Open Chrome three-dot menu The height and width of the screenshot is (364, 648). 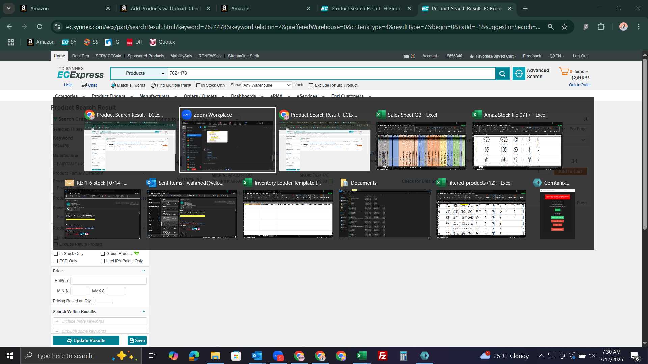pos(639,27)
